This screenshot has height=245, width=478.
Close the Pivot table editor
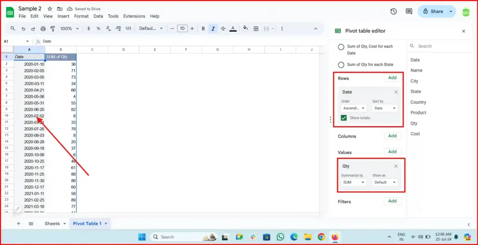coord(464,31)
